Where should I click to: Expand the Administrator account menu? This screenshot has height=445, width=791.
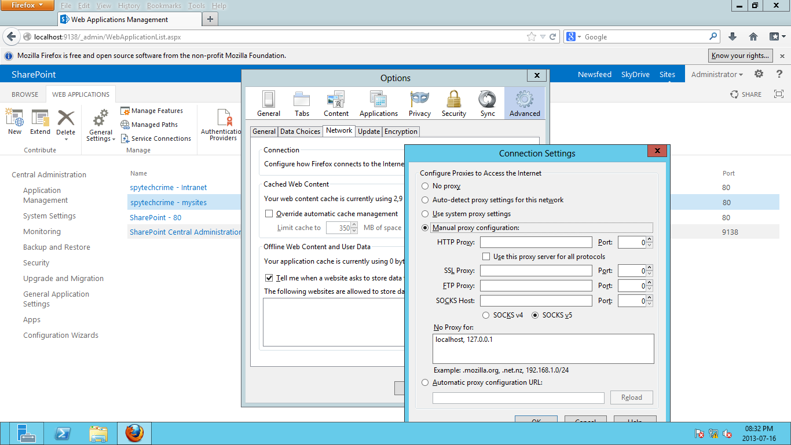click(717, 74)
